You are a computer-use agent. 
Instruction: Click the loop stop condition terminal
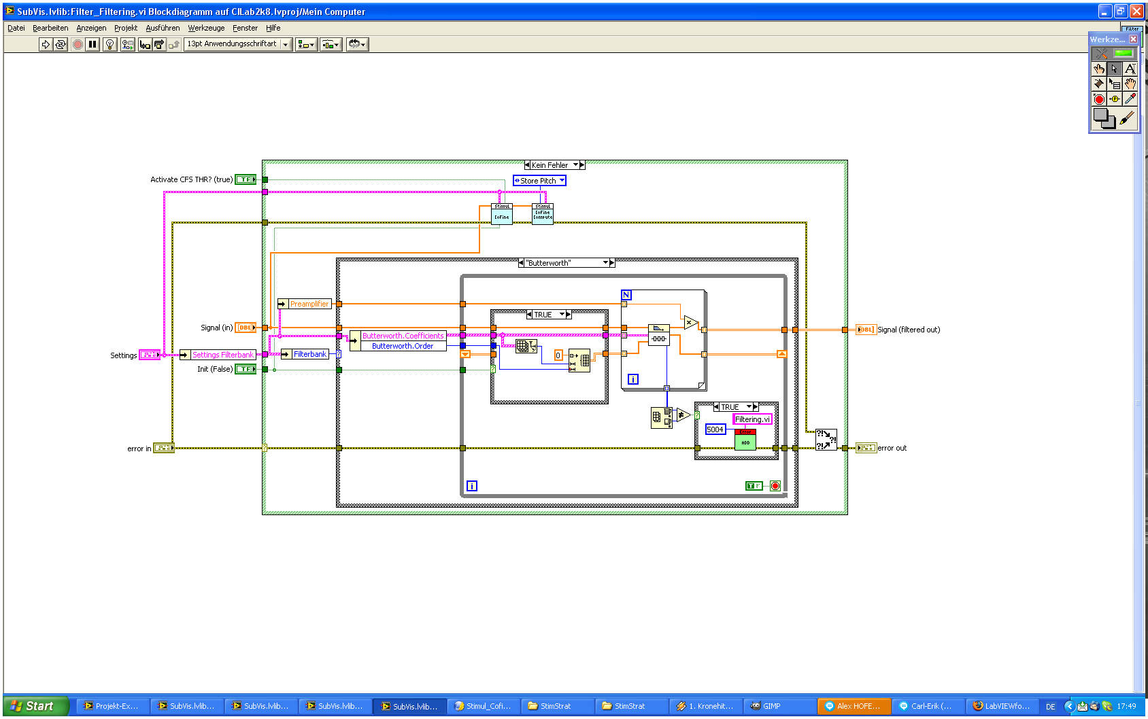(775, 486)
